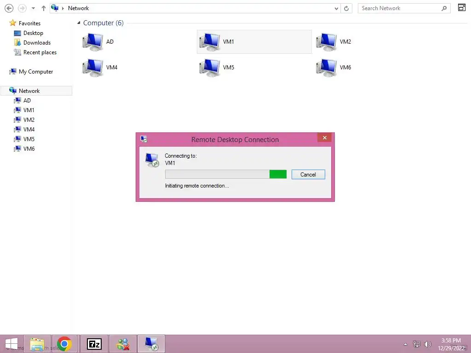Open the address bar history dropdown
Viewport: 471px width, 353px height.
336,8
